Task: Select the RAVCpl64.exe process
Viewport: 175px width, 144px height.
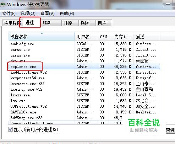Action: pyautogui.click(x=84, y=112)
